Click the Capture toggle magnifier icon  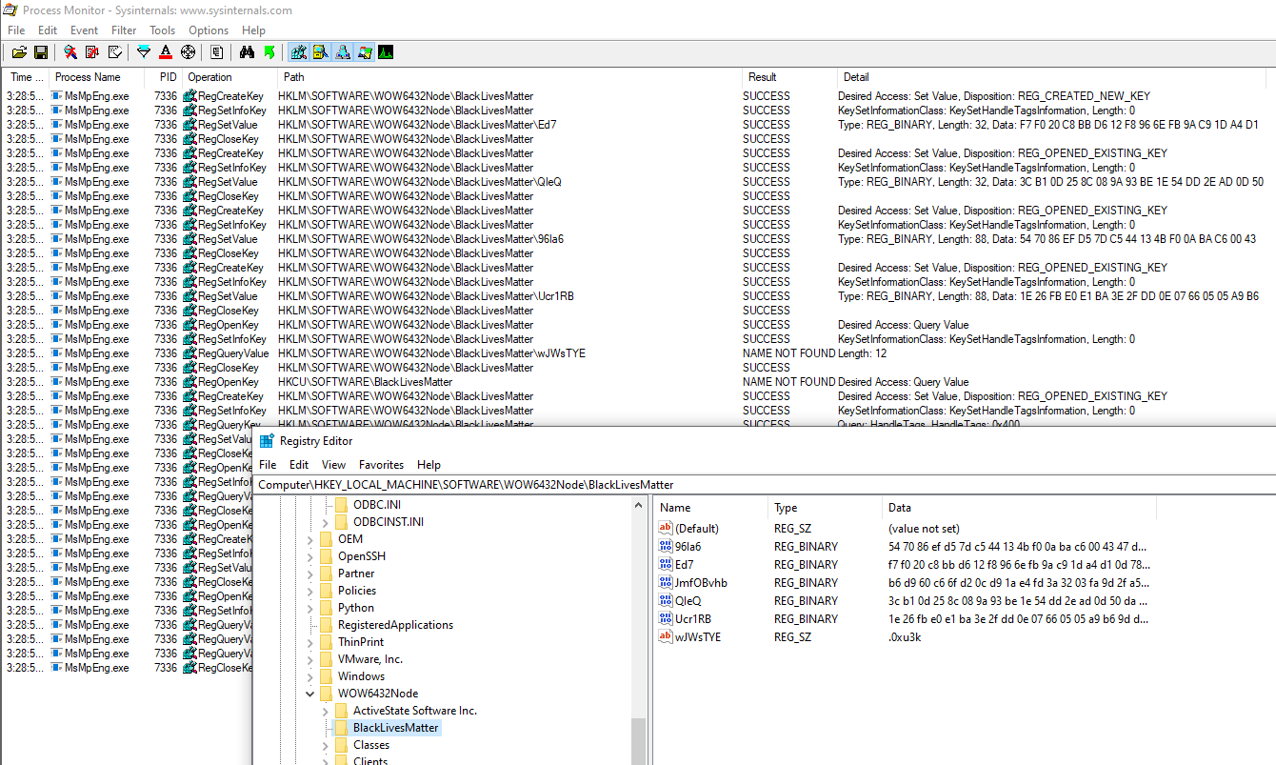point(69,52)
